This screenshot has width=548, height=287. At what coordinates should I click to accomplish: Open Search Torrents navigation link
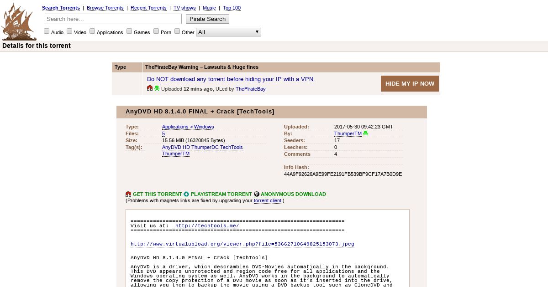point(61,8)
